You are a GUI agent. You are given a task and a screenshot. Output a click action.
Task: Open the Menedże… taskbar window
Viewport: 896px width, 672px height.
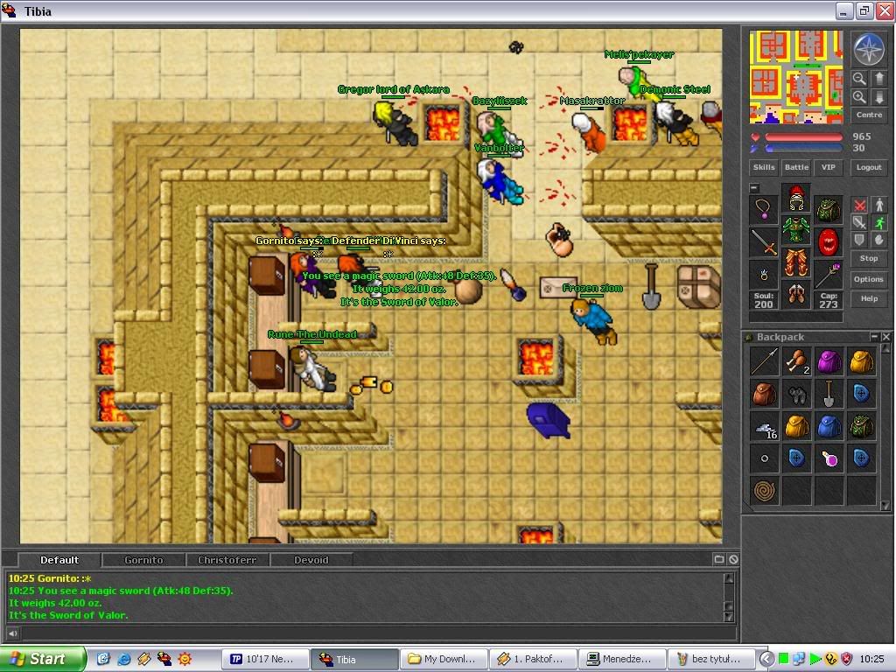click(622, 659)
